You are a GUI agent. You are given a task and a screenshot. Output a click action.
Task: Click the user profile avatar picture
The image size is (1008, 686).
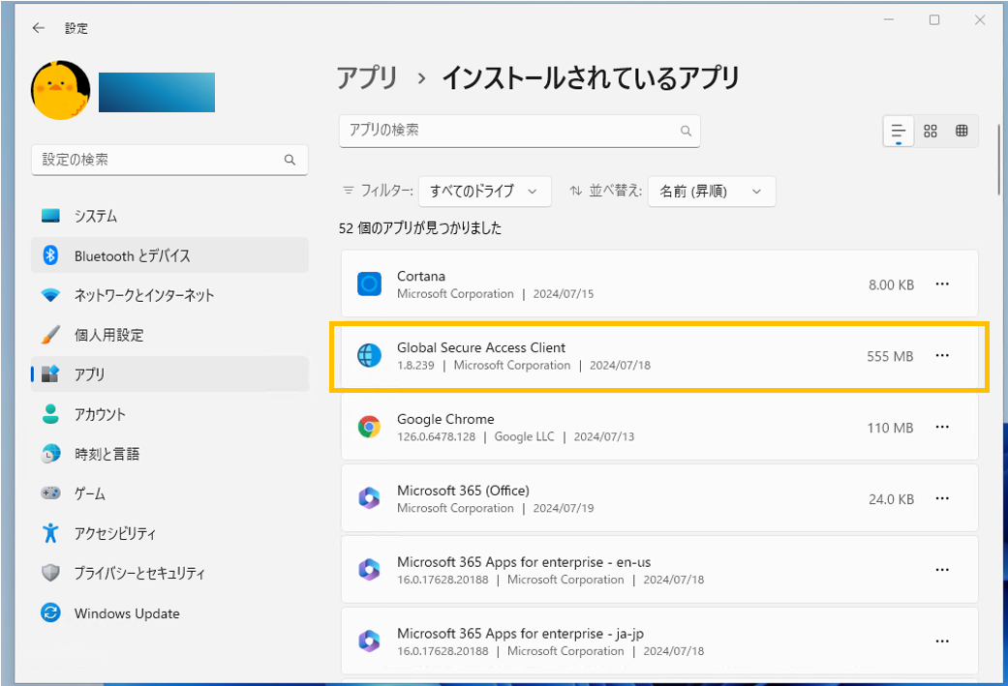(x=60, y=91)
